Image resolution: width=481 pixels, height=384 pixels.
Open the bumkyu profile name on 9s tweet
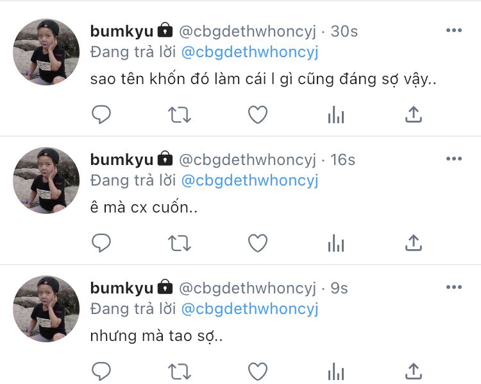[x=121, y=288]
